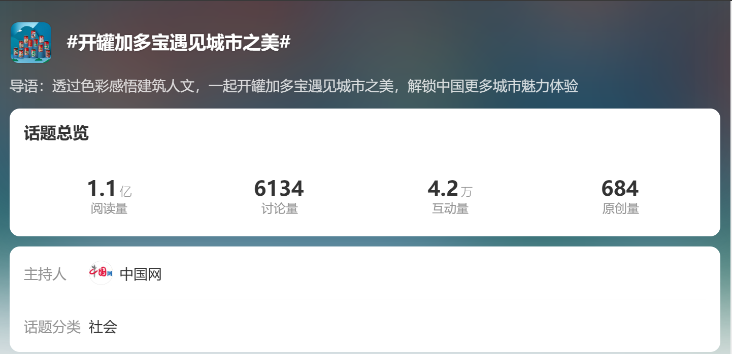Open the 中国网 host avatar icon
732x354 pixels.
[x=101, y=273]
